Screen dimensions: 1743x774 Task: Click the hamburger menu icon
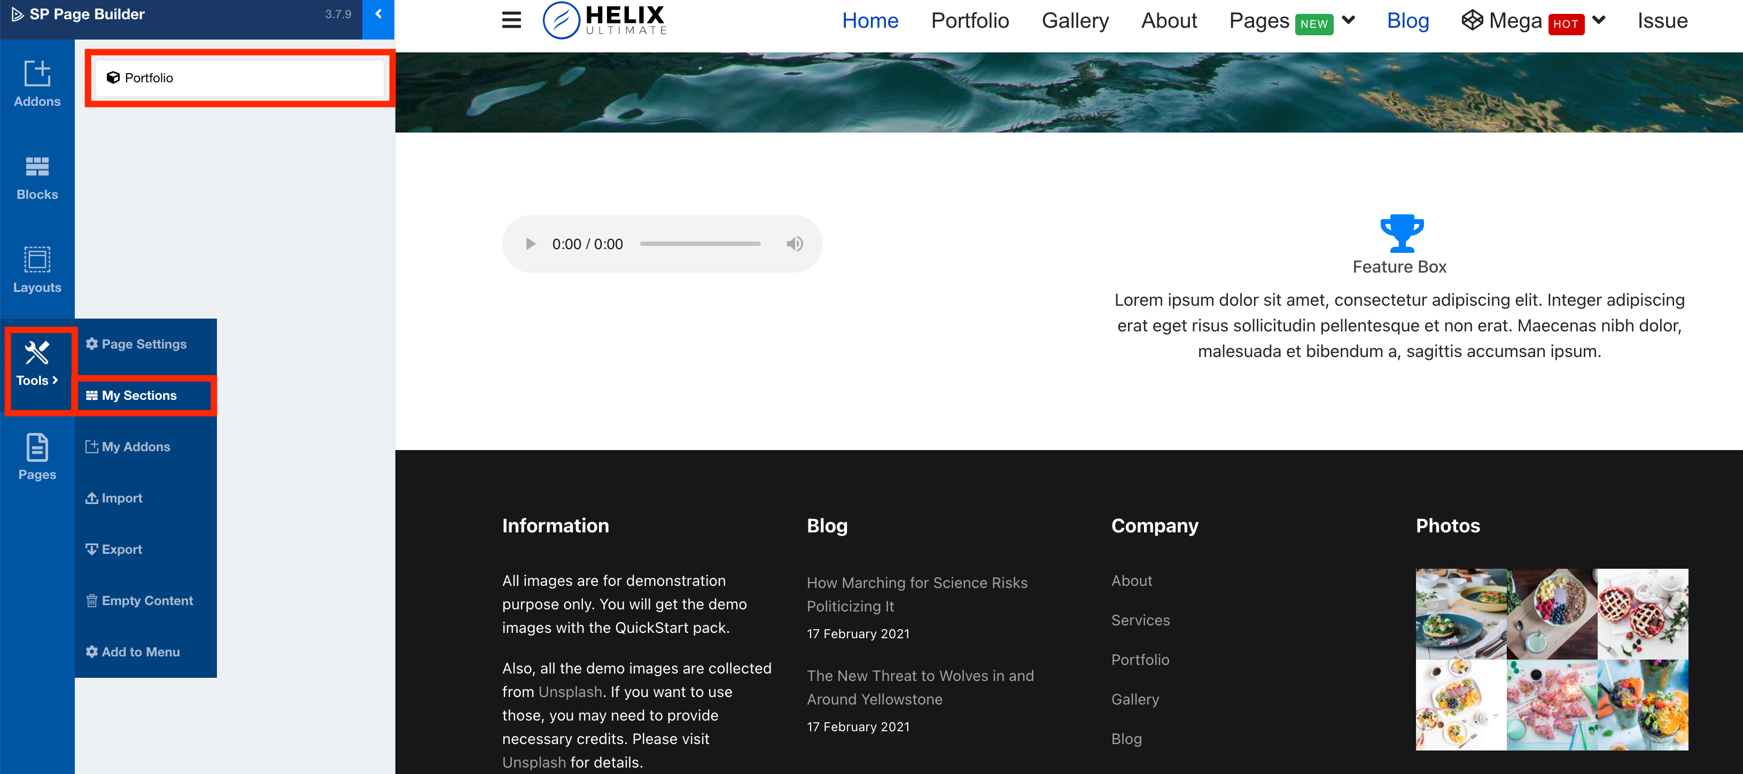[511, 20]
